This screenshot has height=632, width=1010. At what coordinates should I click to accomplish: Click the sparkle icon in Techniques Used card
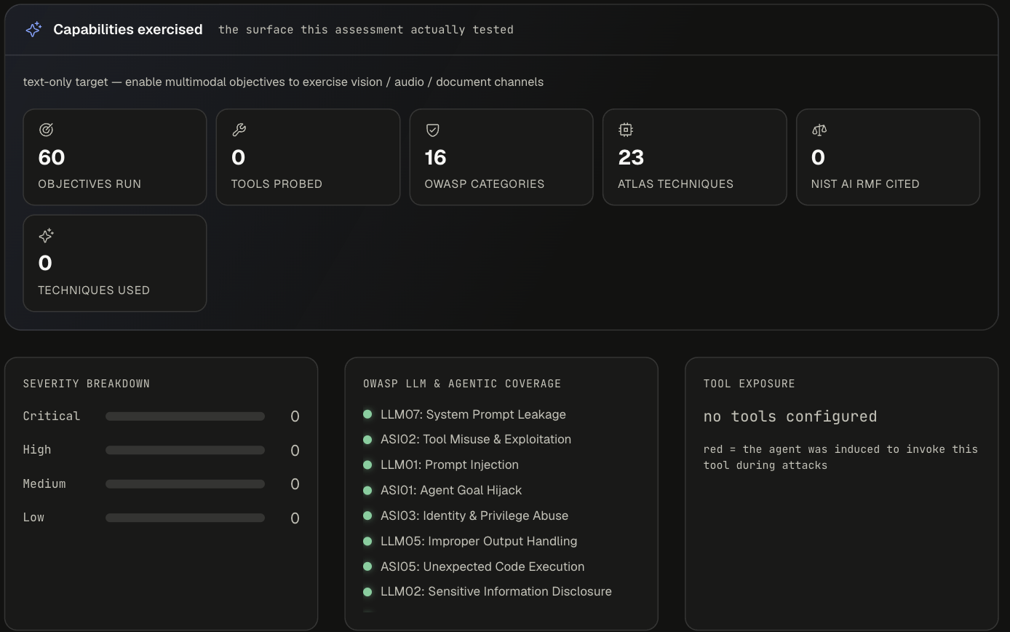pos(46,235)
